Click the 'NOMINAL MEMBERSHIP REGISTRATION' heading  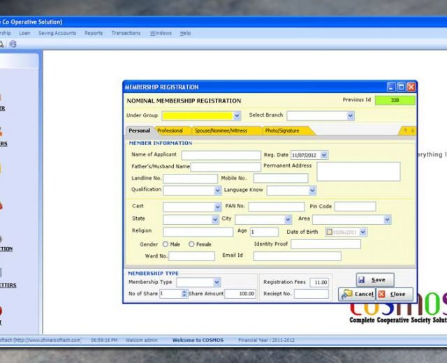click(184, 101)
